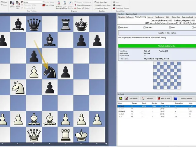Open the Openings Book tab

pos(187,17)
